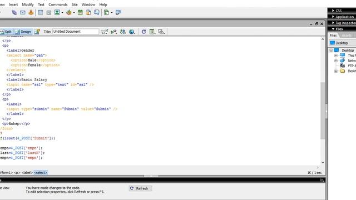
Task: Open the Commands menu
Action: (58, 4)
